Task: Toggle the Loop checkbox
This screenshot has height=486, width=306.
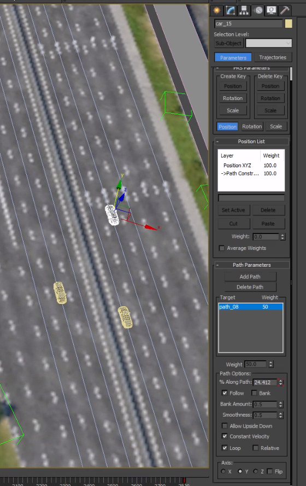Action: point(225,448)
